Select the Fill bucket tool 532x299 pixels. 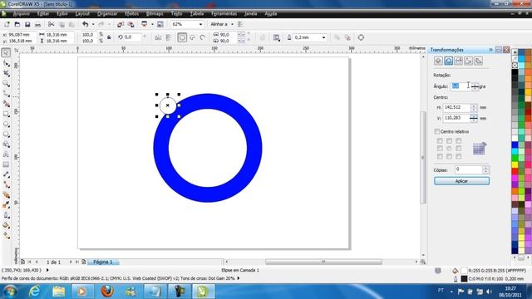(x=6, y=225)
